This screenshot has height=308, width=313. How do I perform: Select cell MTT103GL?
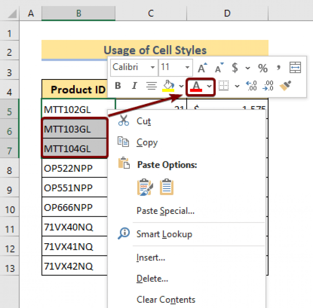click(x=75, y=129)
